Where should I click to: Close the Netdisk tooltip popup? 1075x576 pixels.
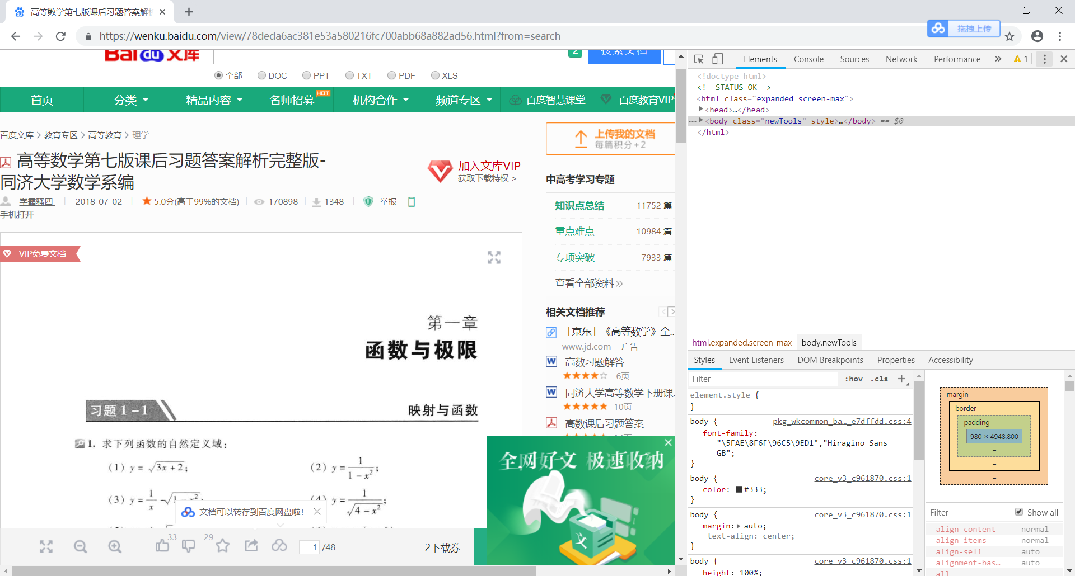pyautogui.click(x=317, y=512)
